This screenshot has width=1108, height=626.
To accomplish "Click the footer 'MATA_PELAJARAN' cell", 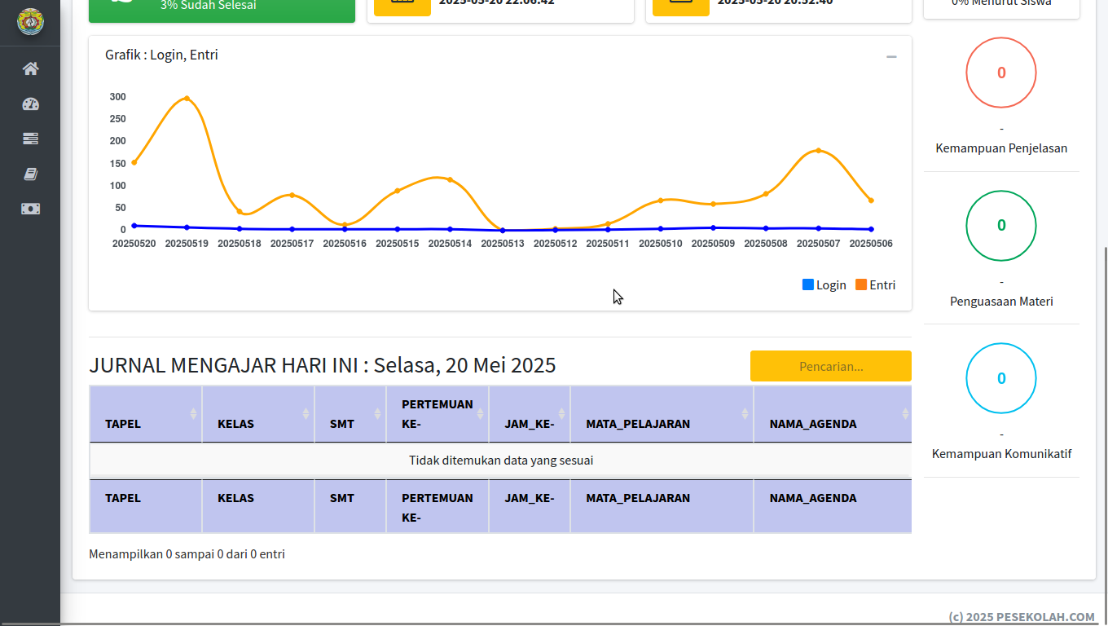I will click(662, 506).
